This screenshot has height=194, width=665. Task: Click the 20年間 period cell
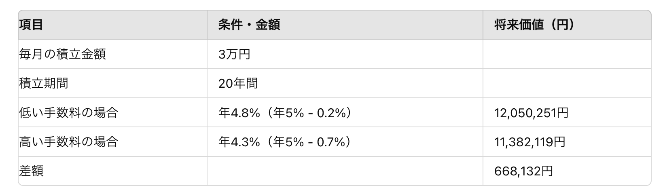pyautogui.click(x=238, y=83)
